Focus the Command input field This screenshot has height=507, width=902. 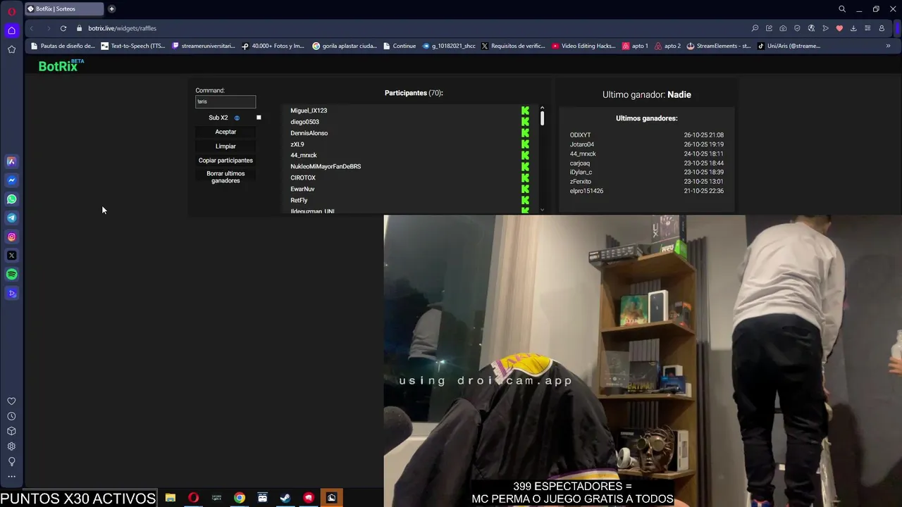coord(225,101)
